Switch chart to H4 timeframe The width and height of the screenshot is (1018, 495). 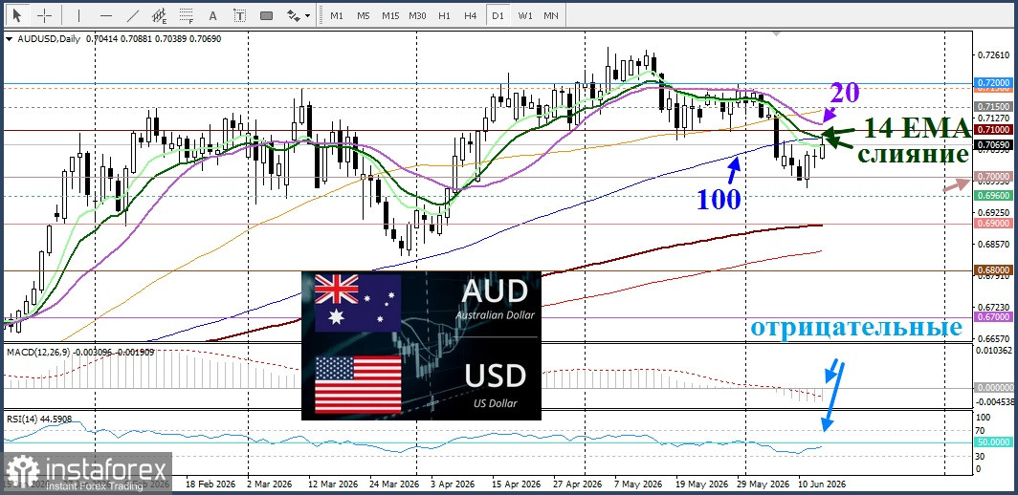click(x=471, y=15)
